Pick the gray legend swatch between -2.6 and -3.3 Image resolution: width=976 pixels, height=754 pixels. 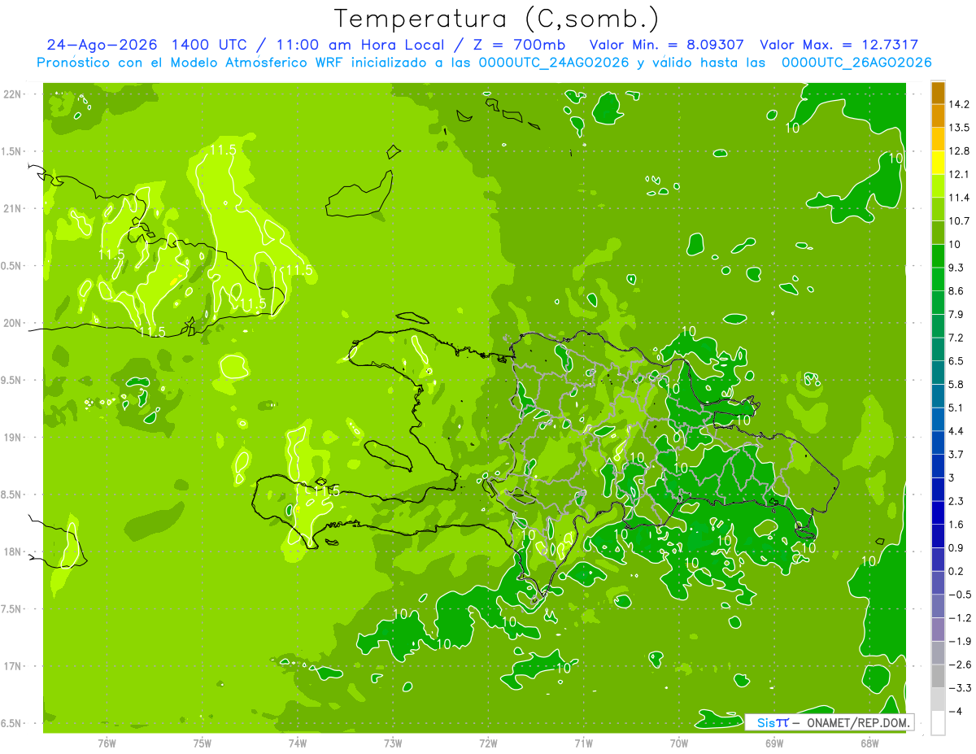[x=938, y=676]
